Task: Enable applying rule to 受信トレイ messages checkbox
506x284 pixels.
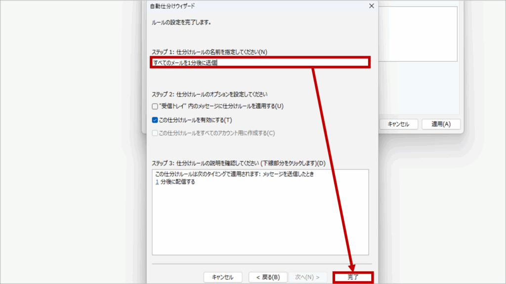Action: coord(155,106)
